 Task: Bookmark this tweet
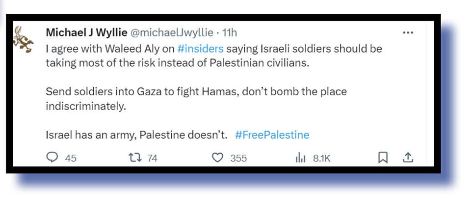coord(383,158)
